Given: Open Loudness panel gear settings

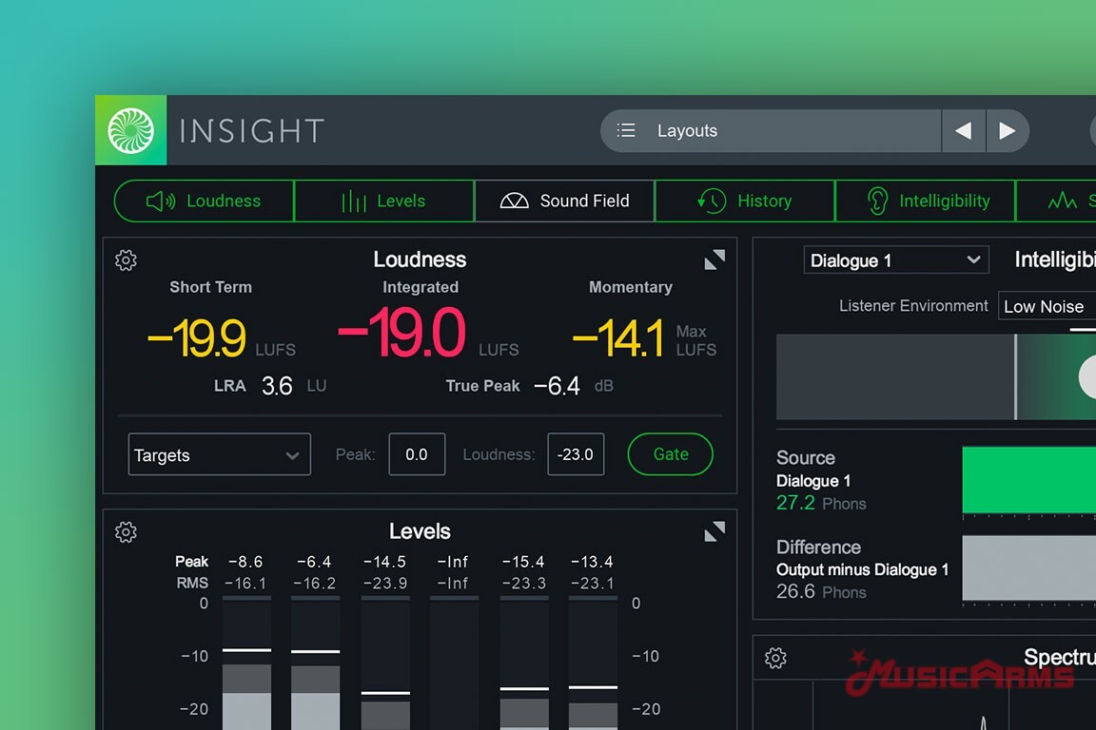Looking at the screenshot, I should pyautogui.click(x=126, y=260).
